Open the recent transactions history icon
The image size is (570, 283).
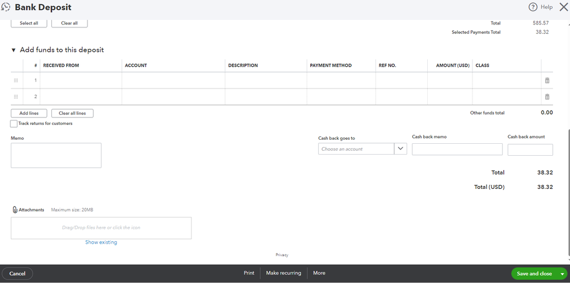[x=6, y=7]
